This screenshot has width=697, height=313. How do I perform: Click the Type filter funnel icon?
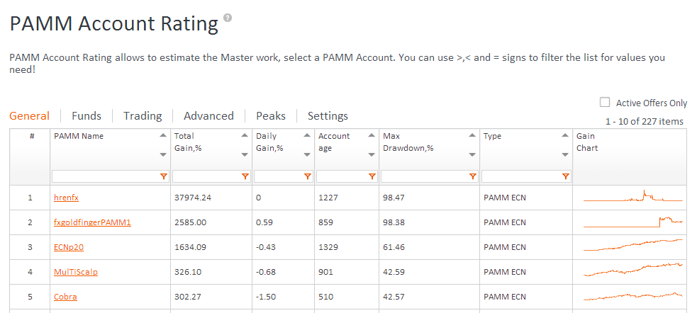(566, 176)
